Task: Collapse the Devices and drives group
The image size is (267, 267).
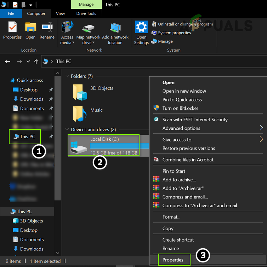Action: coord(68,130)
